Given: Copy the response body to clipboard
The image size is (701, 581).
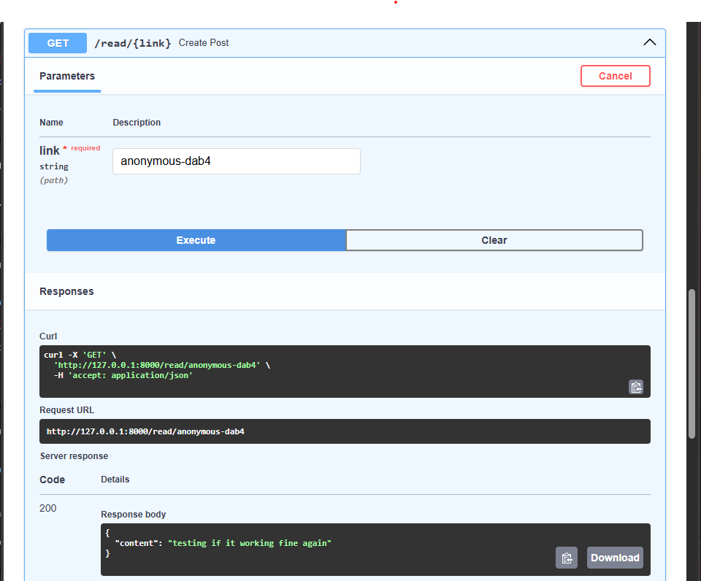Looking at the screenshot, I should pyautogui.click(x=567, y=558).
